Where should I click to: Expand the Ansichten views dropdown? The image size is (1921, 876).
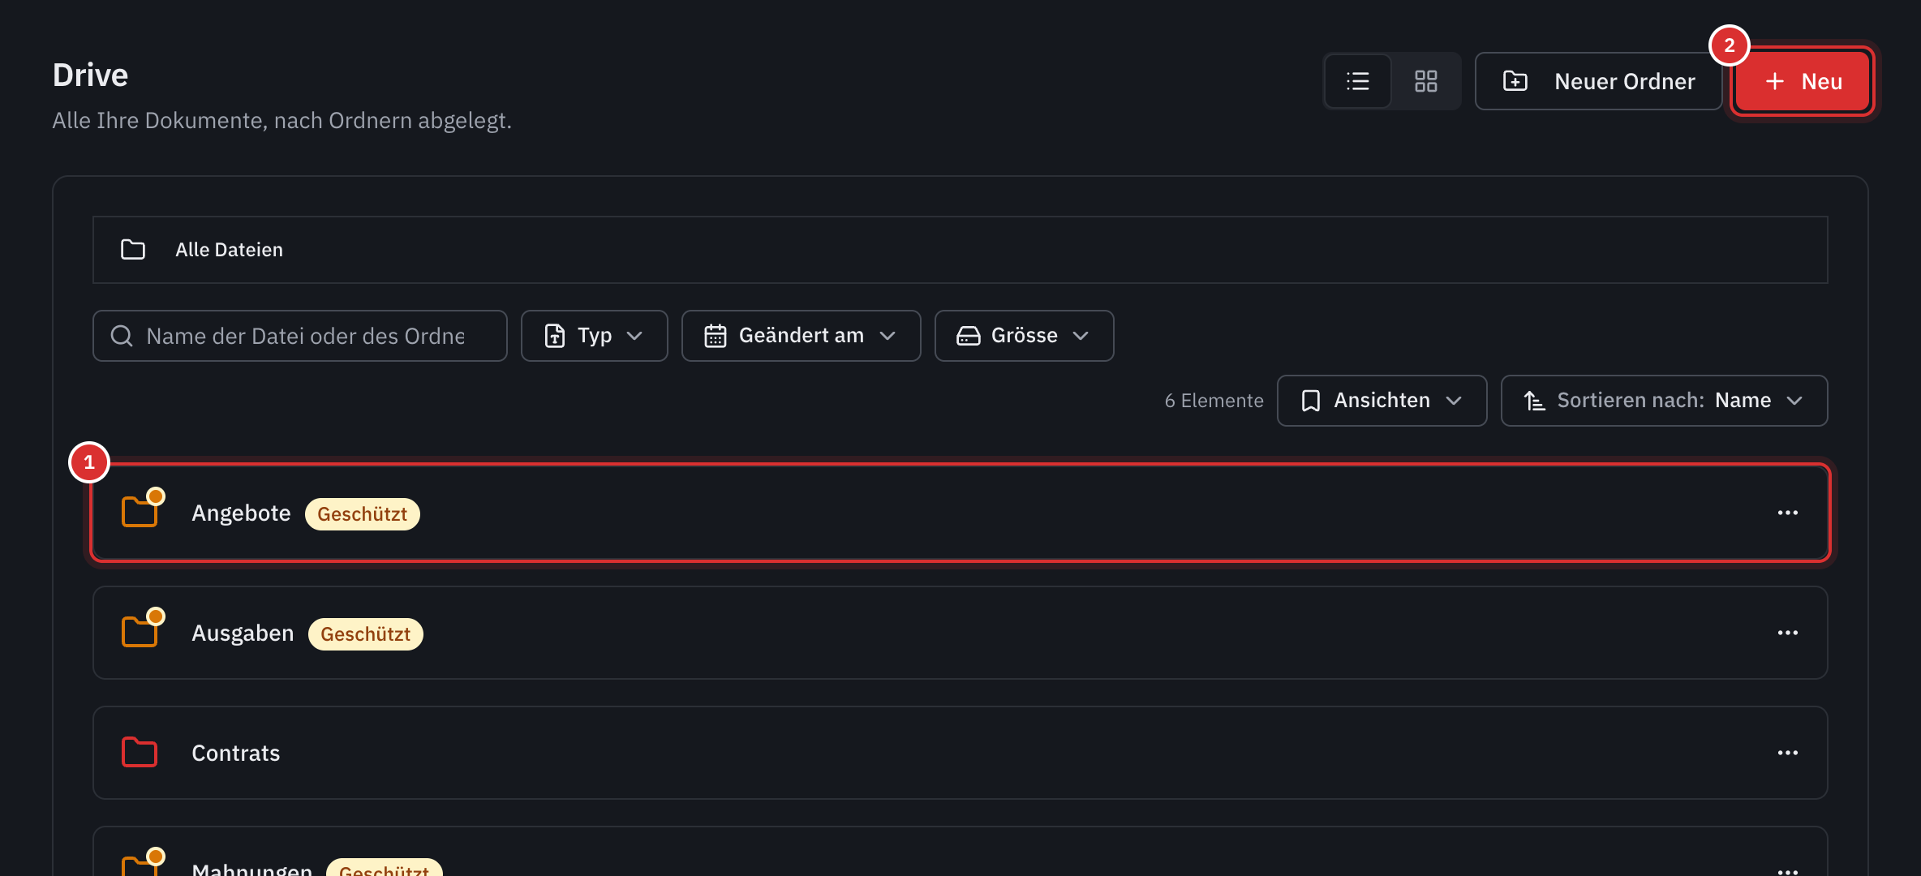1382,401
